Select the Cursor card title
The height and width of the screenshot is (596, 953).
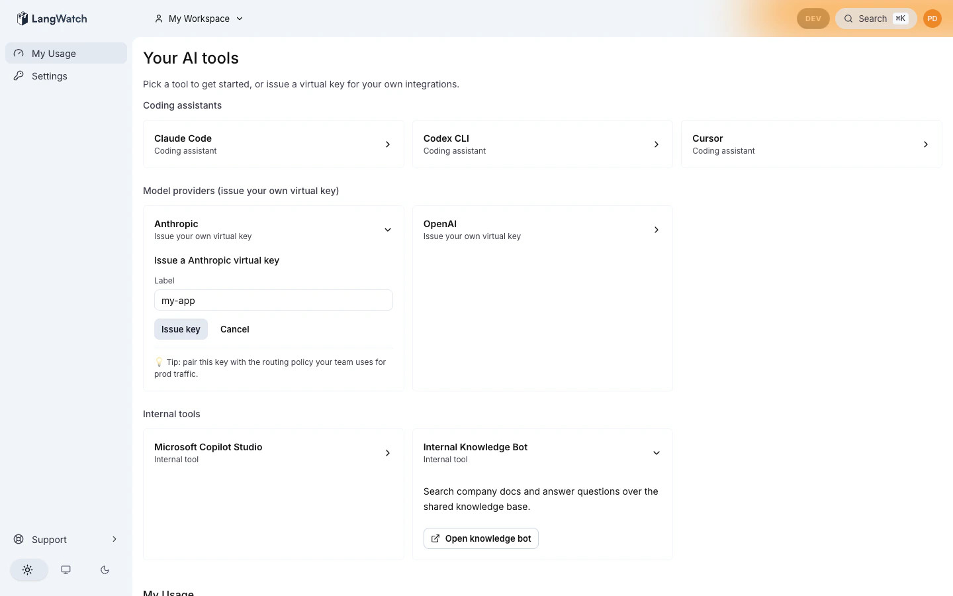pyautogui.click(x=707, y=138)
